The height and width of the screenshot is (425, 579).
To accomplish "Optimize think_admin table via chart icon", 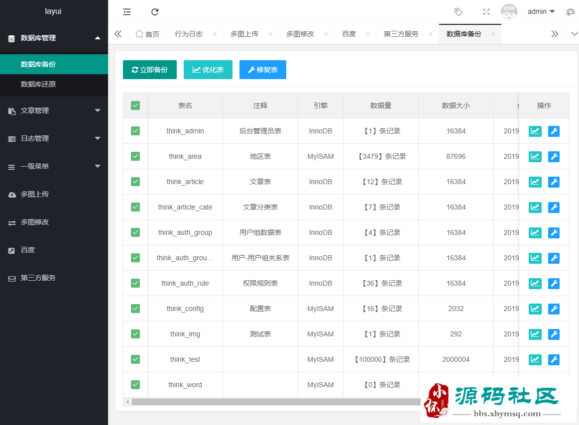I will tap(535, 131).
